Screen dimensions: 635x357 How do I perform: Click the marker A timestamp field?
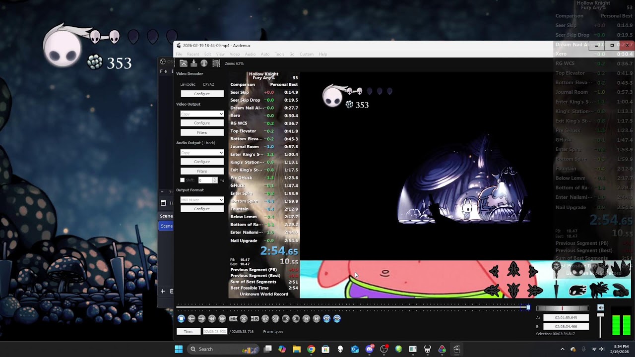tap(566, 317)
